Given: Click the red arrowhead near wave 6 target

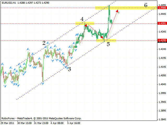Looking at the screenshot, I should [117, 11].
